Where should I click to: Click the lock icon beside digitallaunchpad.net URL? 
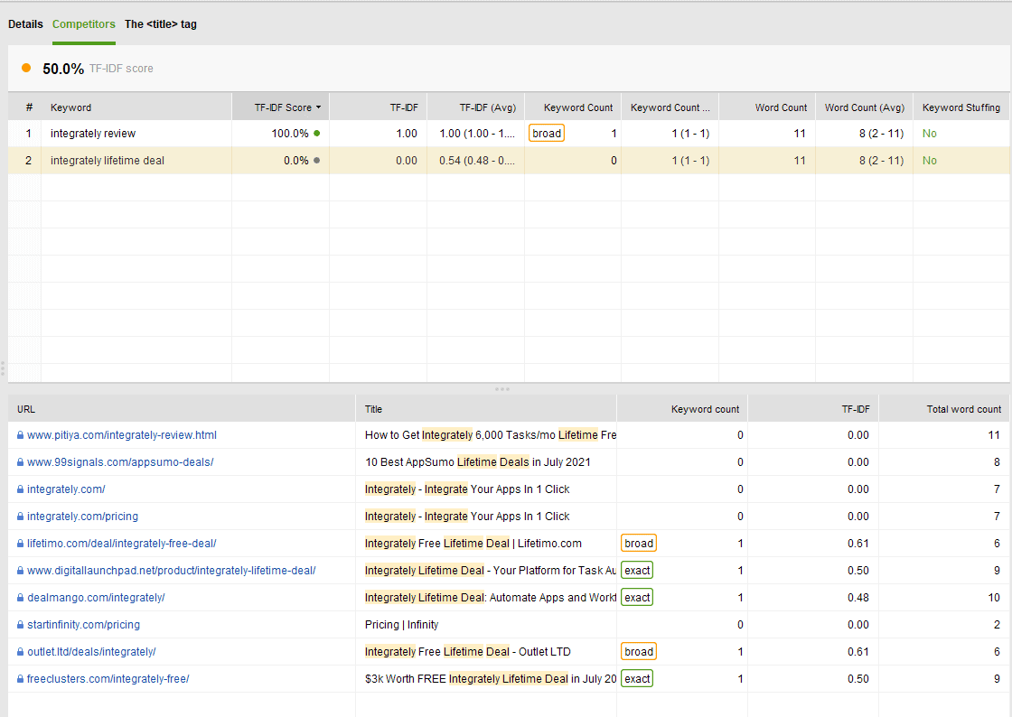pyautogui.click(x=21, y=571)
